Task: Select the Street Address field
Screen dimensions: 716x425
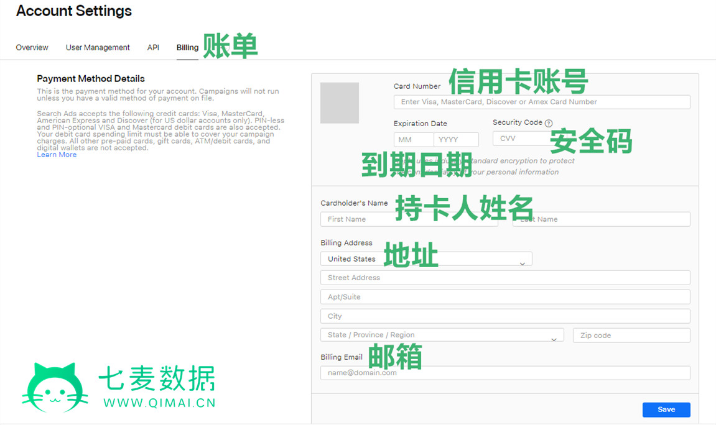Action: click(505, 278)
